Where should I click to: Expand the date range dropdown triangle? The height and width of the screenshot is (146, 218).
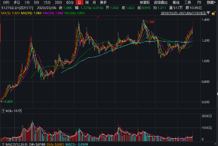click(x=208, y=13)
